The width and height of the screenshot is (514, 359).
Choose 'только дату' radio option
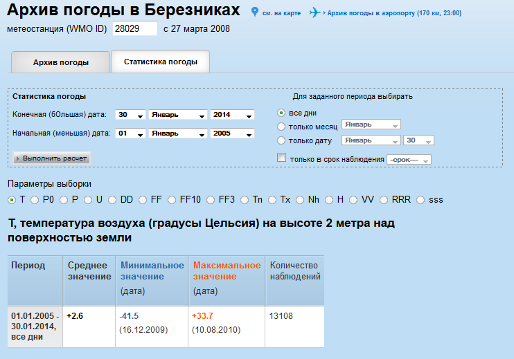[281, 141]
